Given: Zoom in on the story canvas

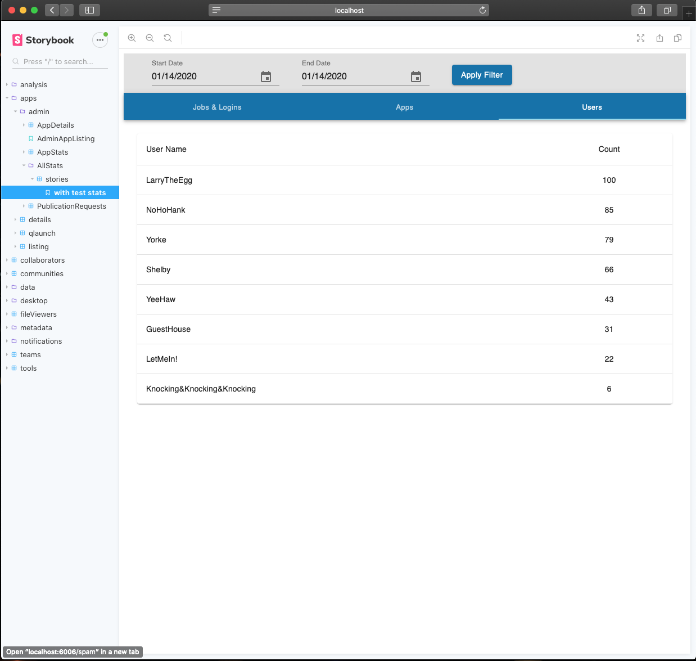Looking at the screenshot, I should [x=132, y=38].
